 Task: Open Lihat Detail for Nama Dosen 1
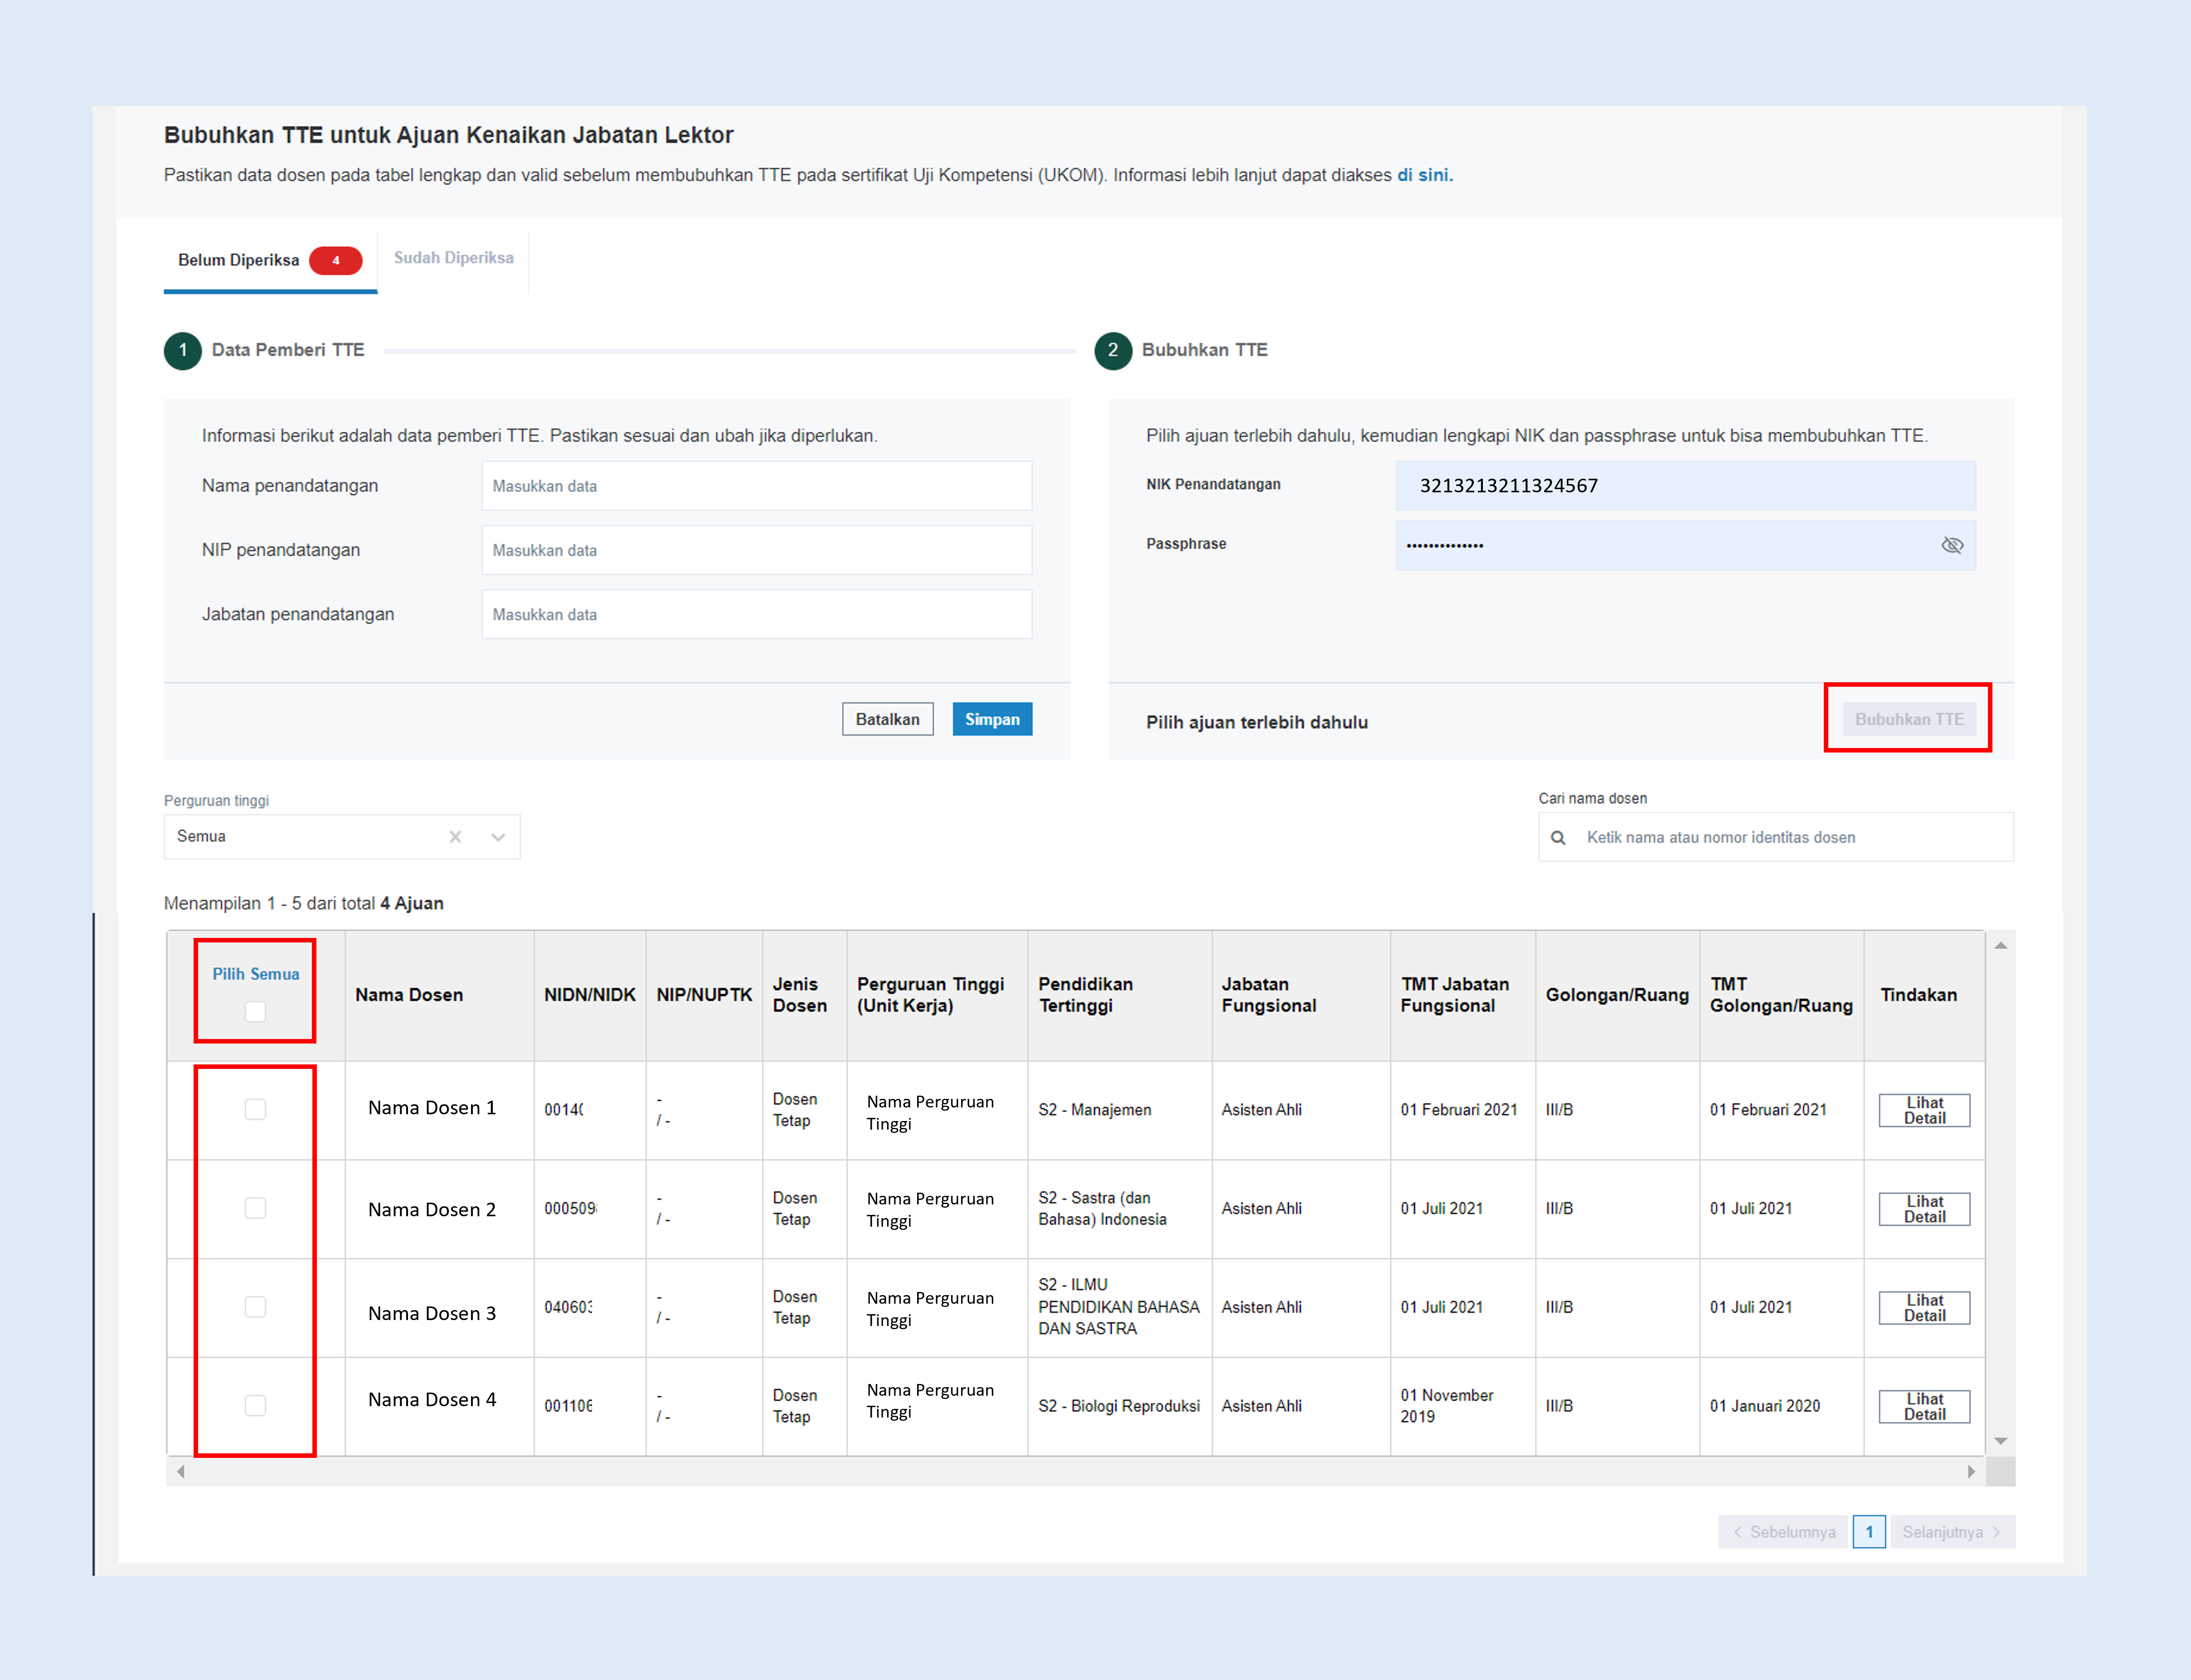click(x=1924, y=1110)
